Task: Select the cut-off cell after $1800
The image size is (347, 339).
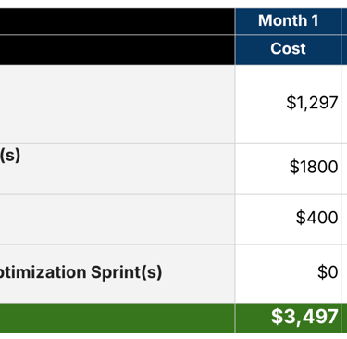Action: (x=344, y=169)
